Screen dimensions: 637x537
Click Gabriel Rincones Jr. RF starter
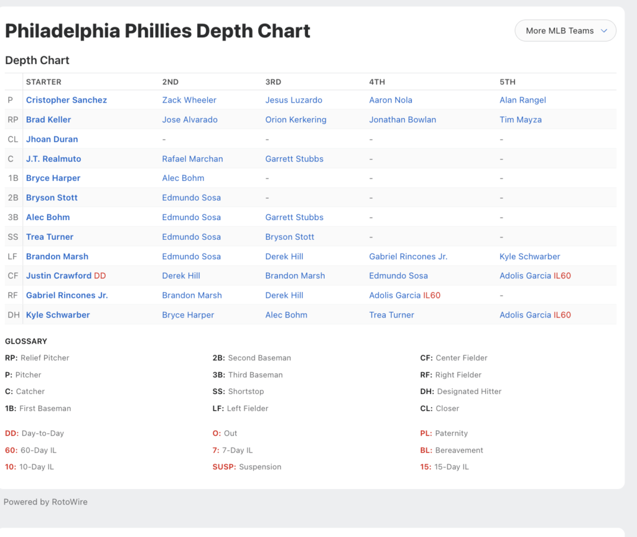[x=67, y=295]
